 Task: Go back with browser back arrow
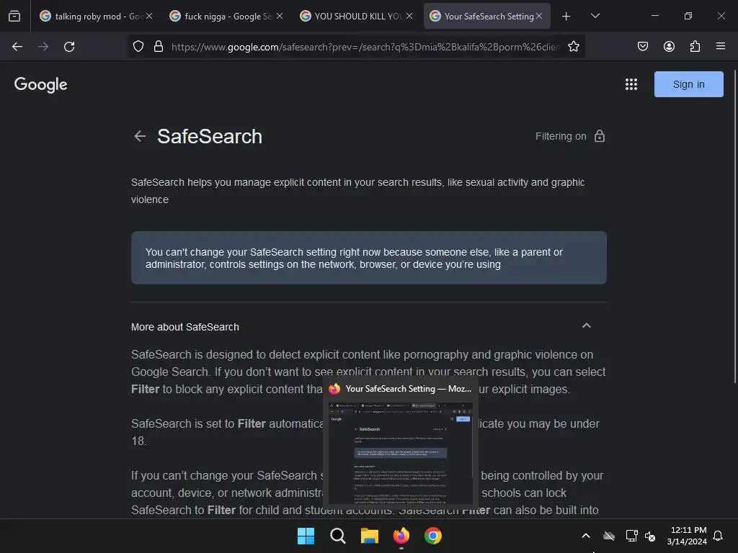pos(17,47)
